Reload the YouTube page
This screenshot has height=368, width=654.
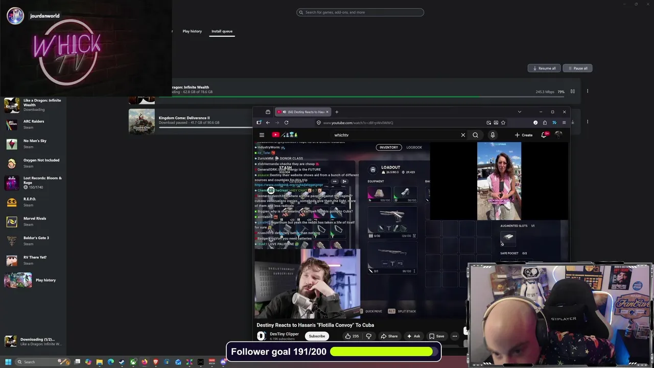(286, 123)
